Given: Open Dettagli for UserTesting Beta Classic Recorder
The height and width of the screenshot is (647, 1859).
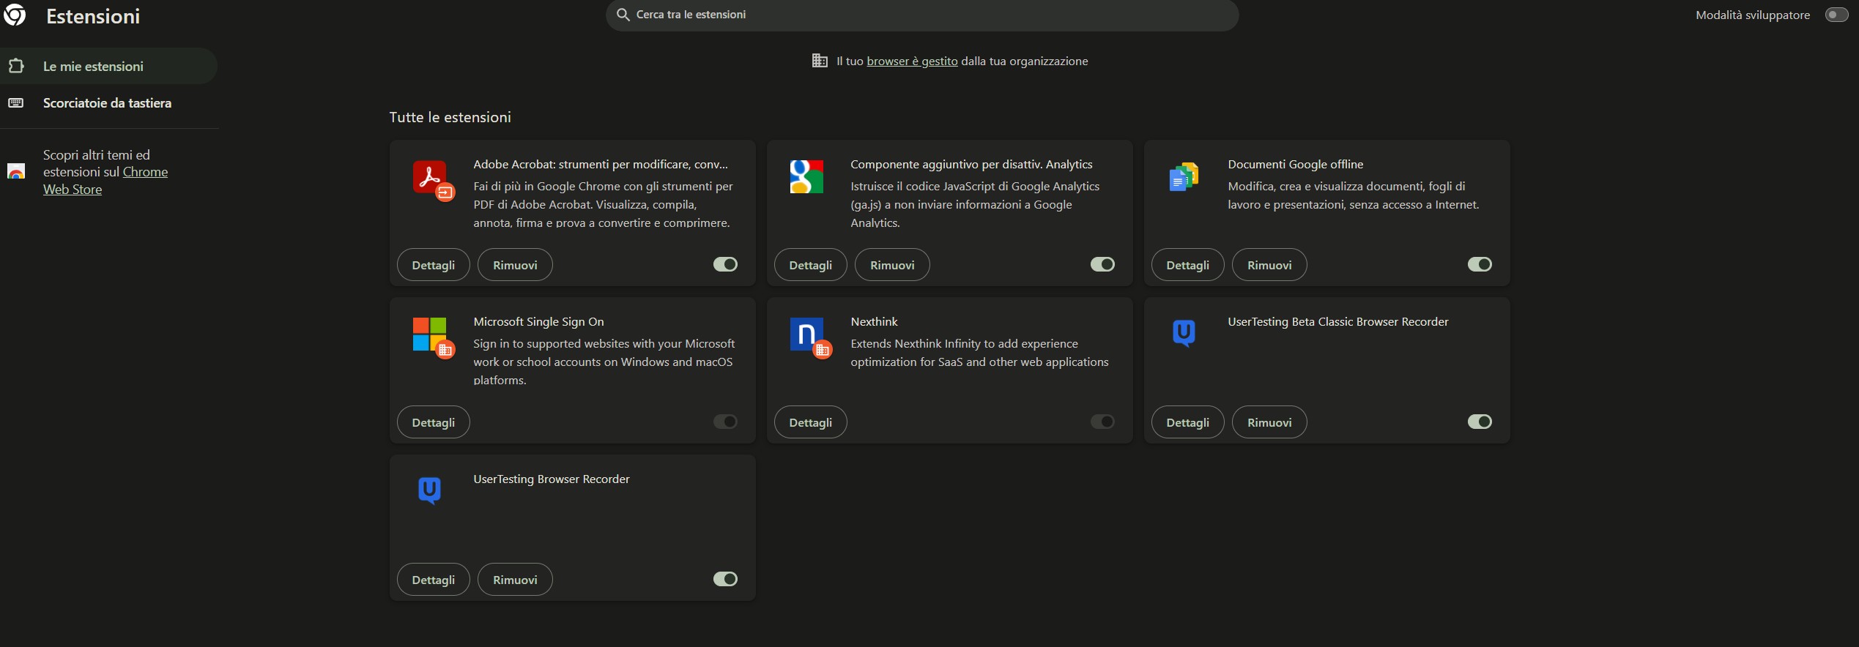Looking at the screenshot, I should click(x=1187, y=422).
